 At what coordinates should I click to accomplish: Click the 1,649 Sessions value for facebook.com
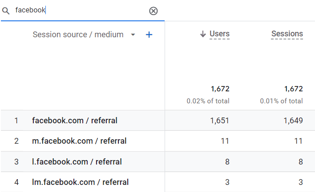point(293,121)
